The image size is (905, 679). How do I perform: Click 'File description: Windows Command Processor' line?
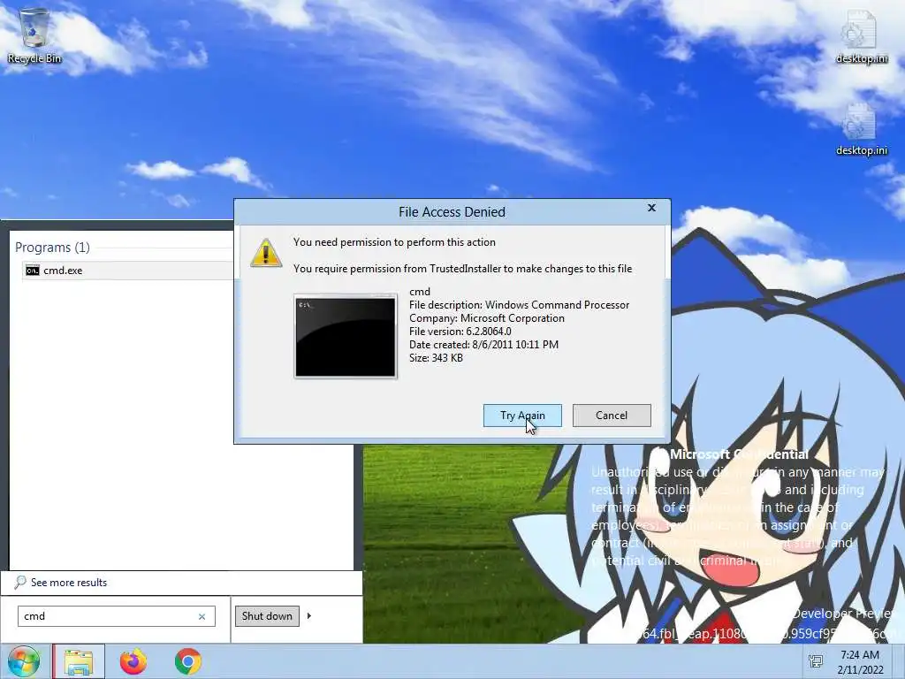click(x=519, y=305)
